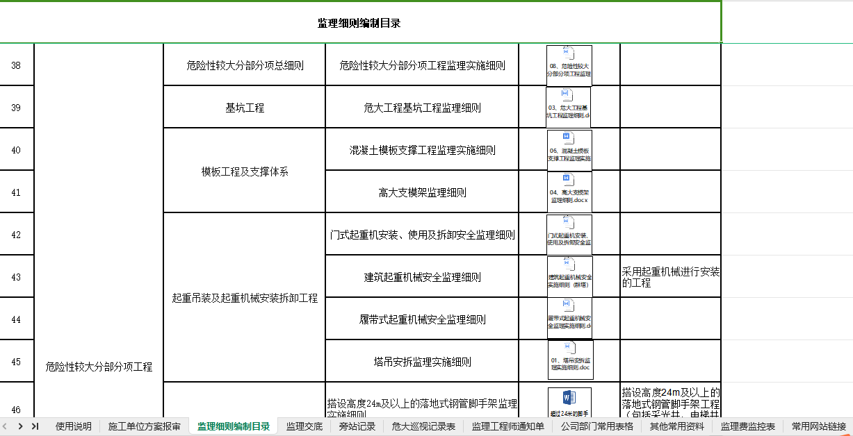Open the 04 高大支模架监理细则.docx file
This screenshot has width=853, height=436.
click(x=569, y=192)
